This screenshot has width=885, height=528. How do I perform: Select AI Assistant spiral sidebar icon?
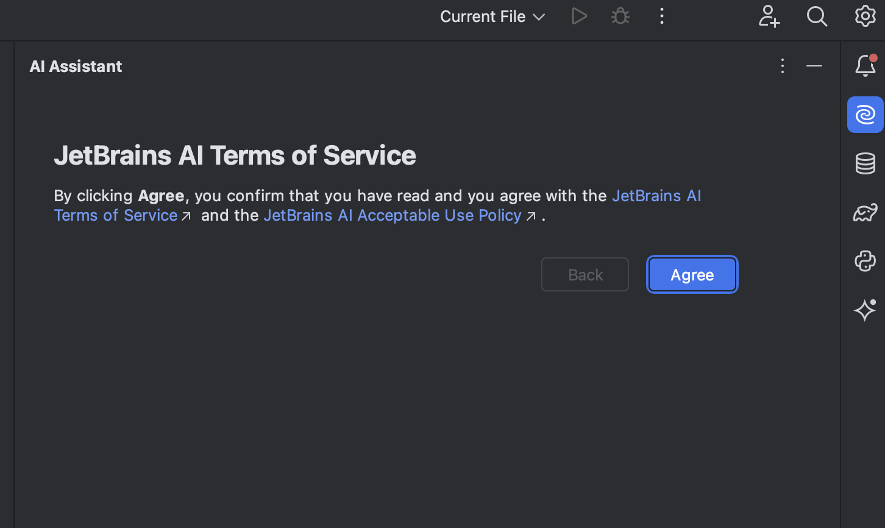click(x=865, y=115)
